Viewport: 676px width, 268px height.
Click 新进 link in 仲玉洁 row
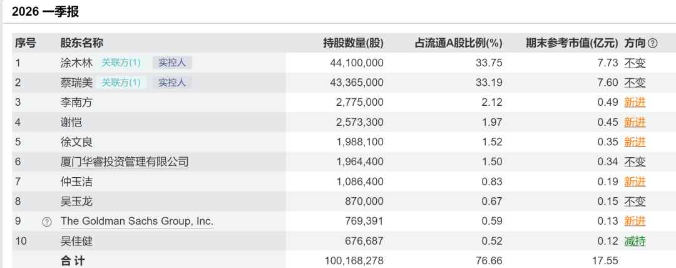coord(635,182)
